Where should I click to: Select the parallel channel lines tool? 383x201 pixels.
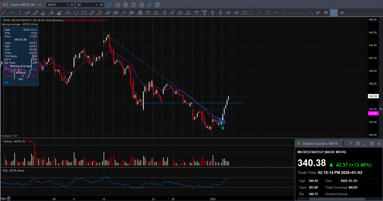124,13
